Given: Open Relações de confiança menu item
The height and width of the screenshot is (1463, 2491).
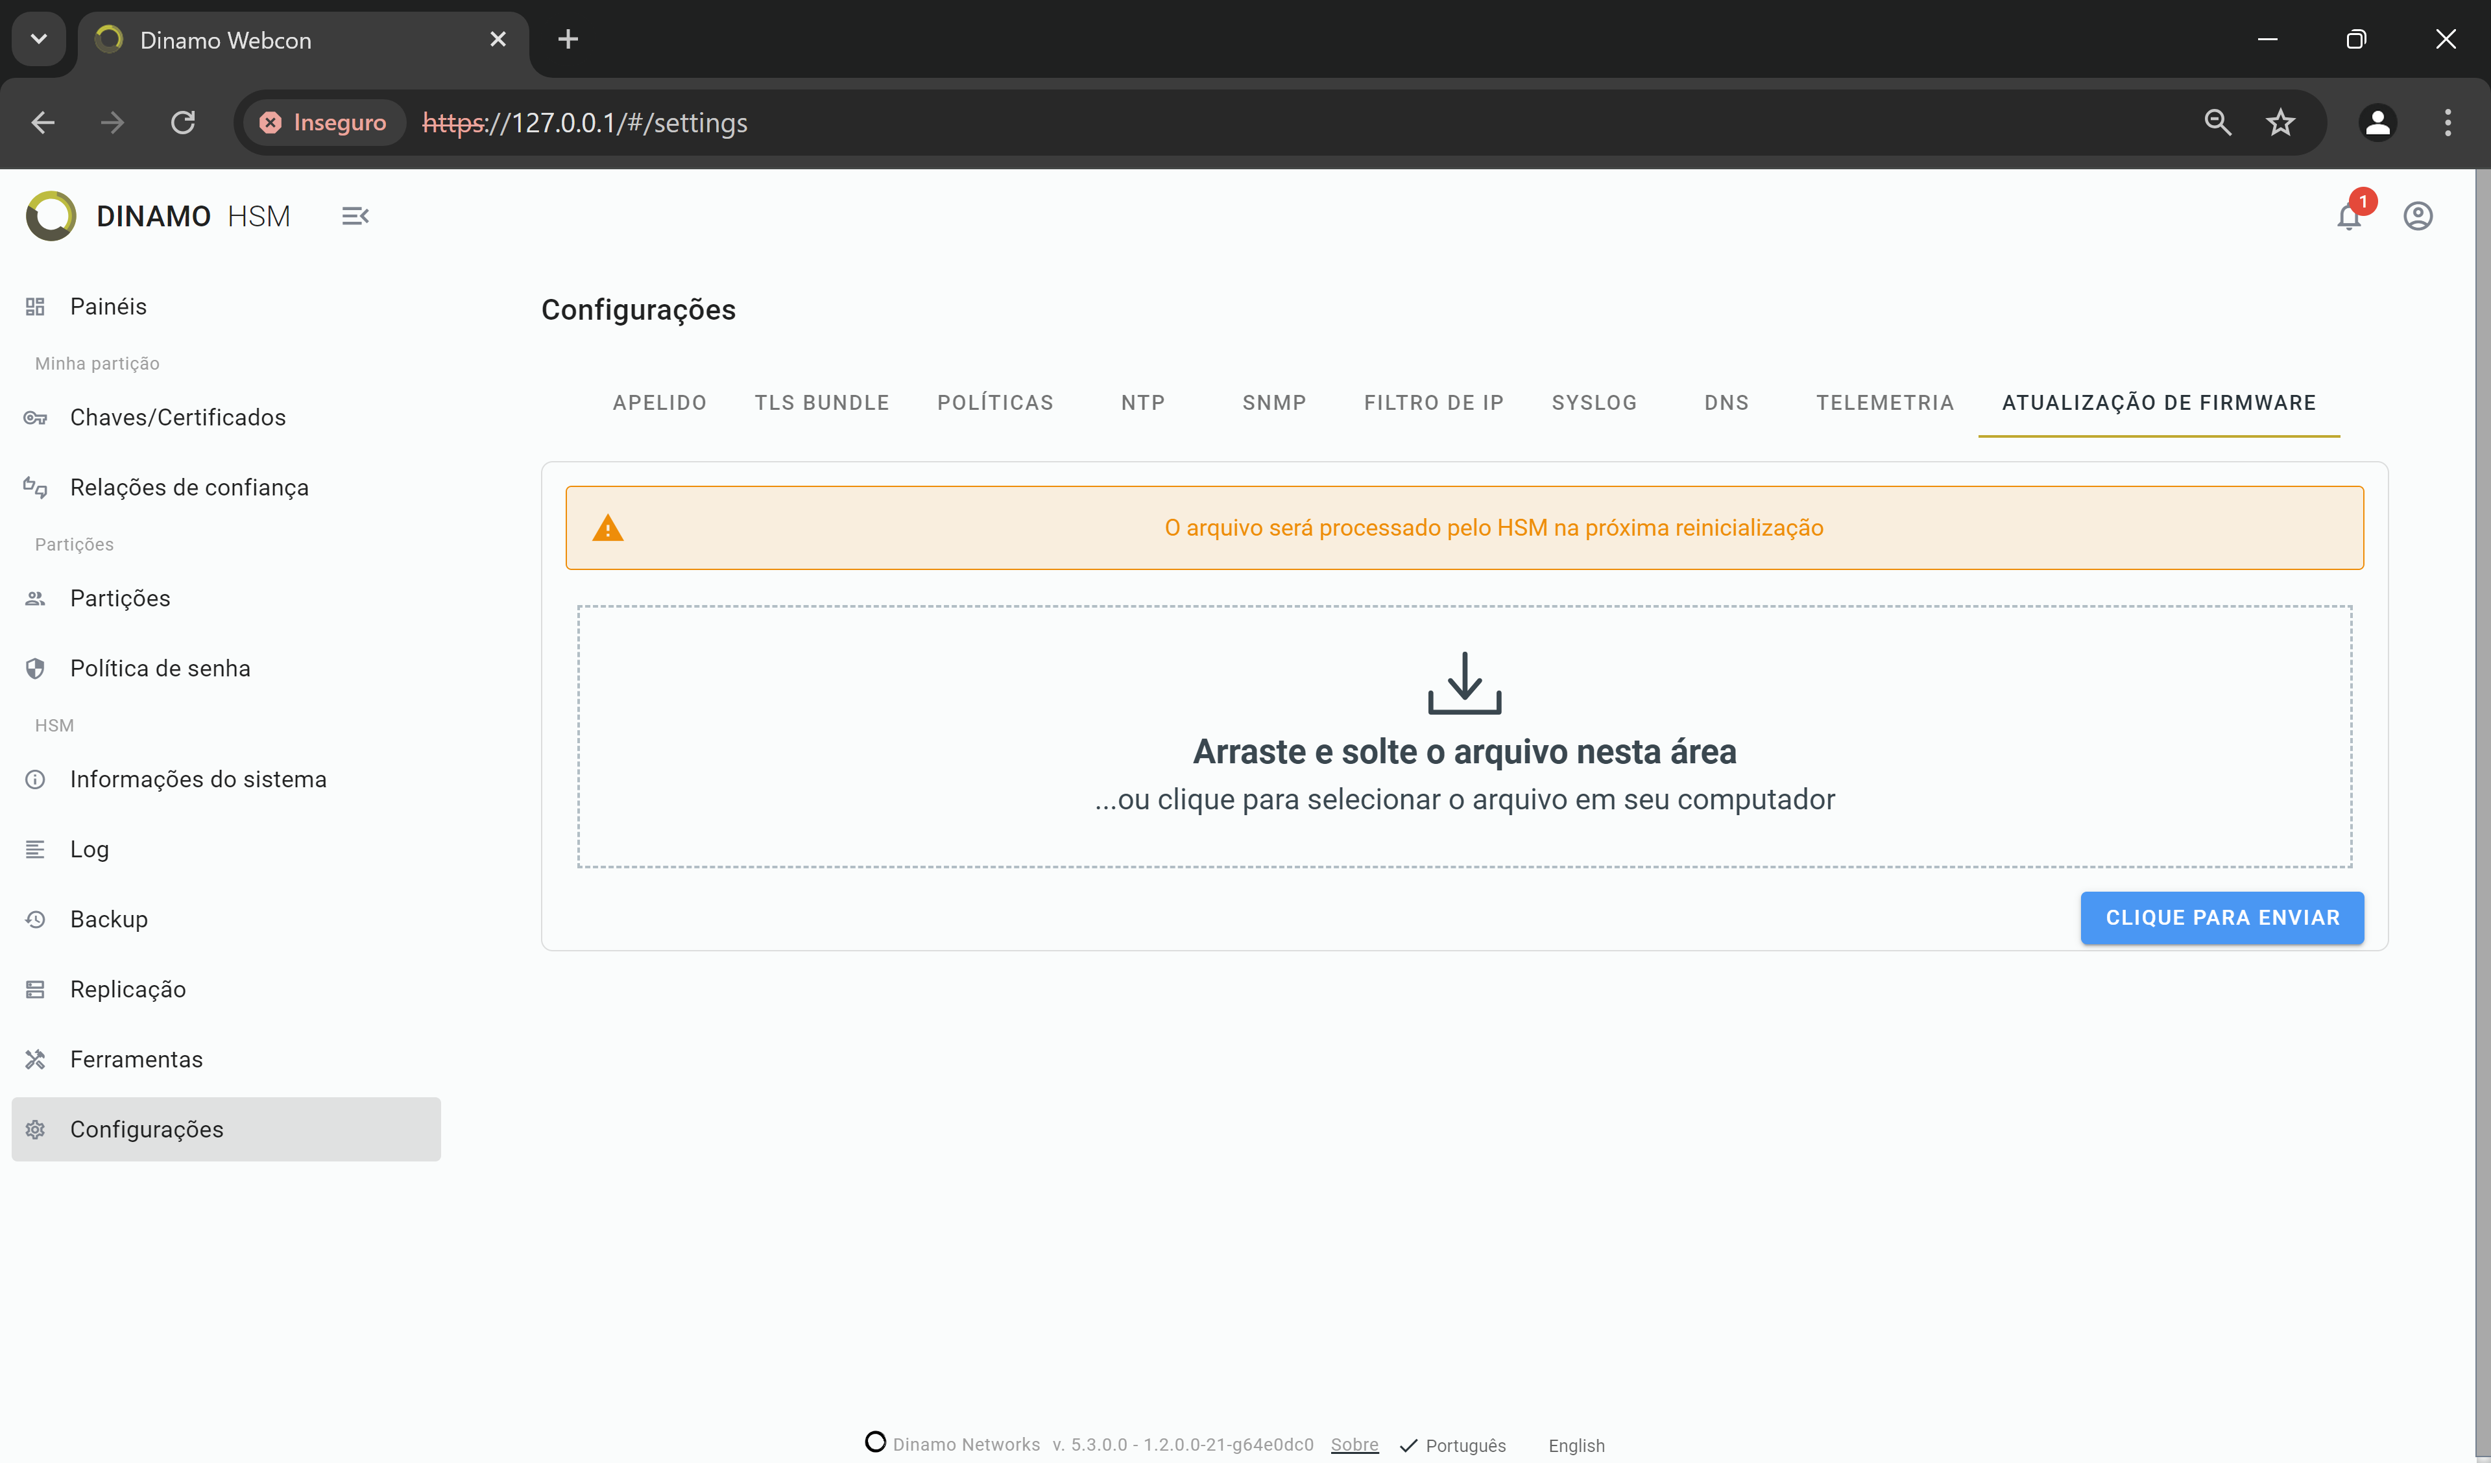Looking at the screenshot, I should click(x=226, y=487).
